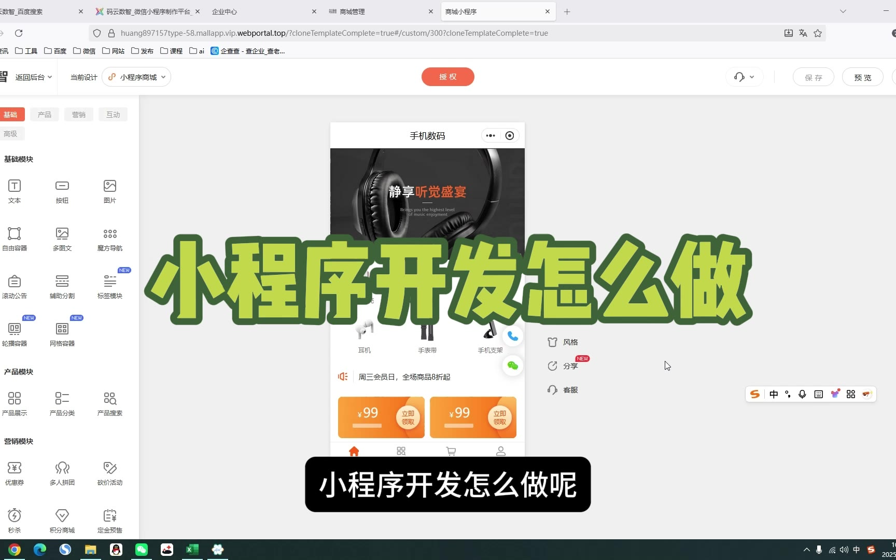Add a 优惠券 coupon module
This screenshot has height=560, width=896.
pos(15,473)
